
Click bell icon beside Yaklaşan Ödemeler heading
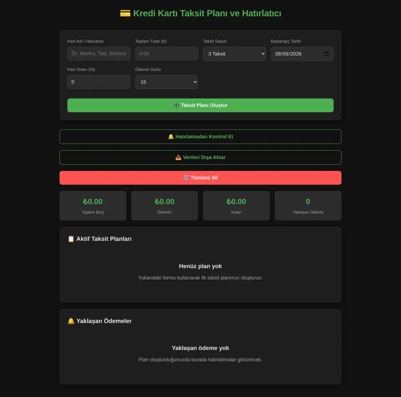pyautogui.click(x=71, y=321)
